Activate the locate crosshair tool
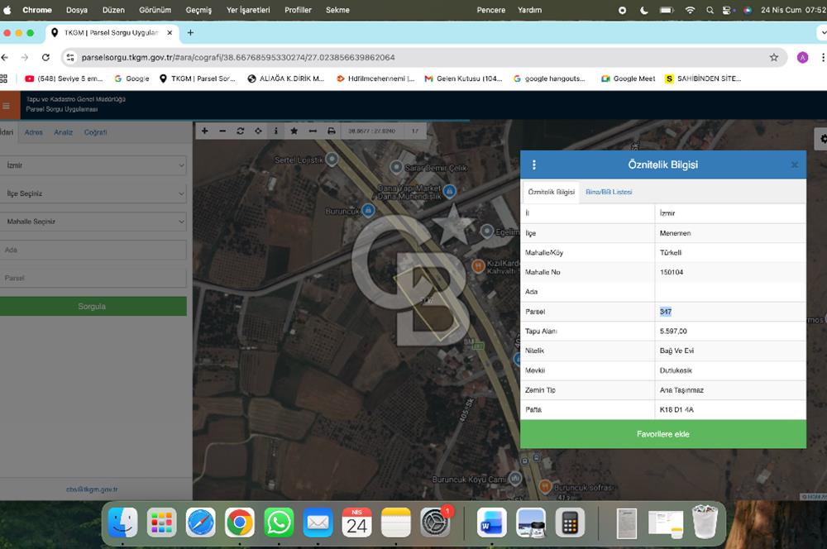827x549 pixels. 259,131
